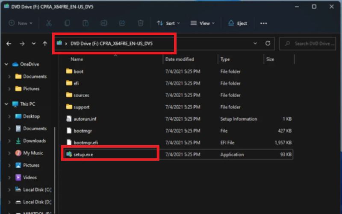Collapse the OneDrive tree node
The height and width of the screenshot is (214, 342).
click(x=6, y=64)
